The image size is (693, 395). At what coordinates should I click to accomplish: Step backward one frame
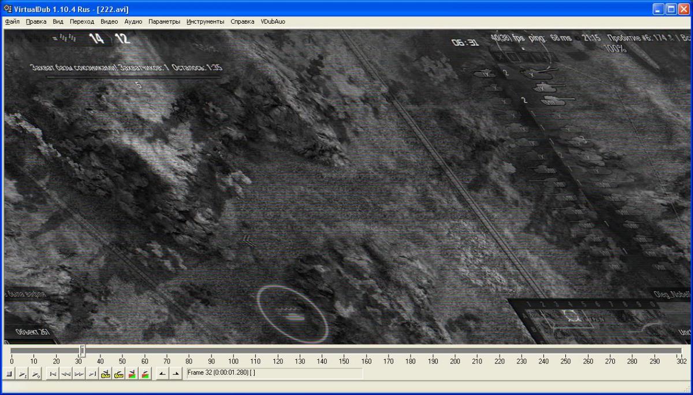click(x=66, y=374)
